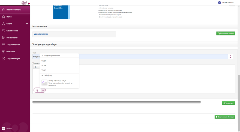Toggle bold formatting in the editor
The image size is (240, 132).
(x=35, y=67)
